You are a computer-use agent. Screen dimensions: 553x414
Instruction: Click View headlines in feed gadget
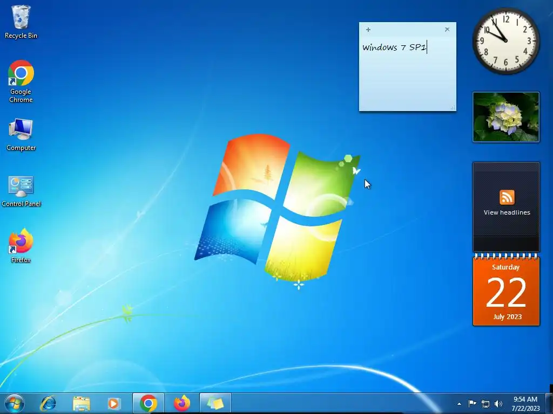[507, 212]
